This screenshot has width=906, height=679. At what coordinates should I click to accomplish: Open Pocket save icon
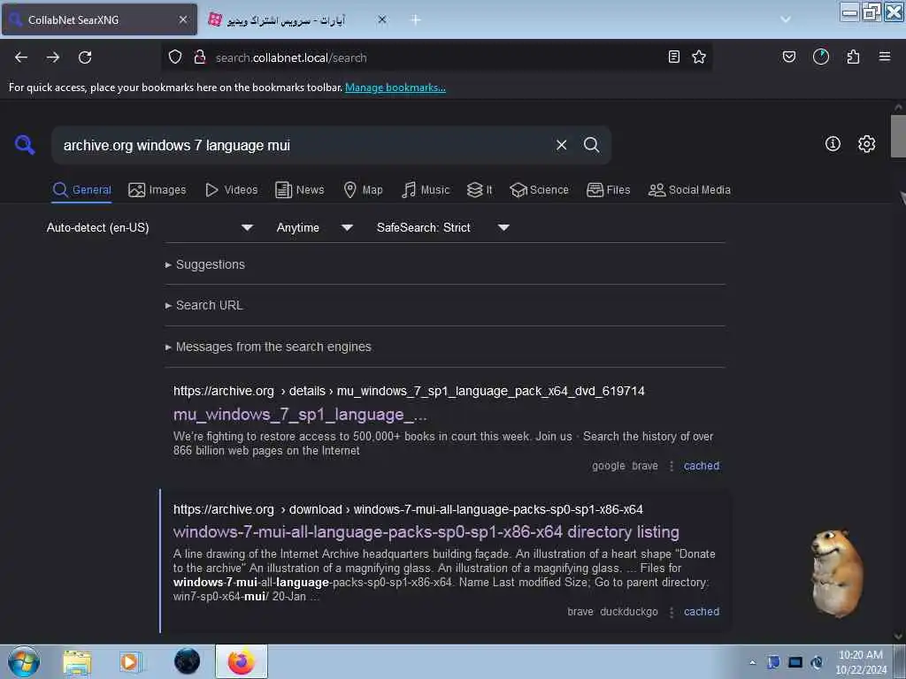click(788, 57)
